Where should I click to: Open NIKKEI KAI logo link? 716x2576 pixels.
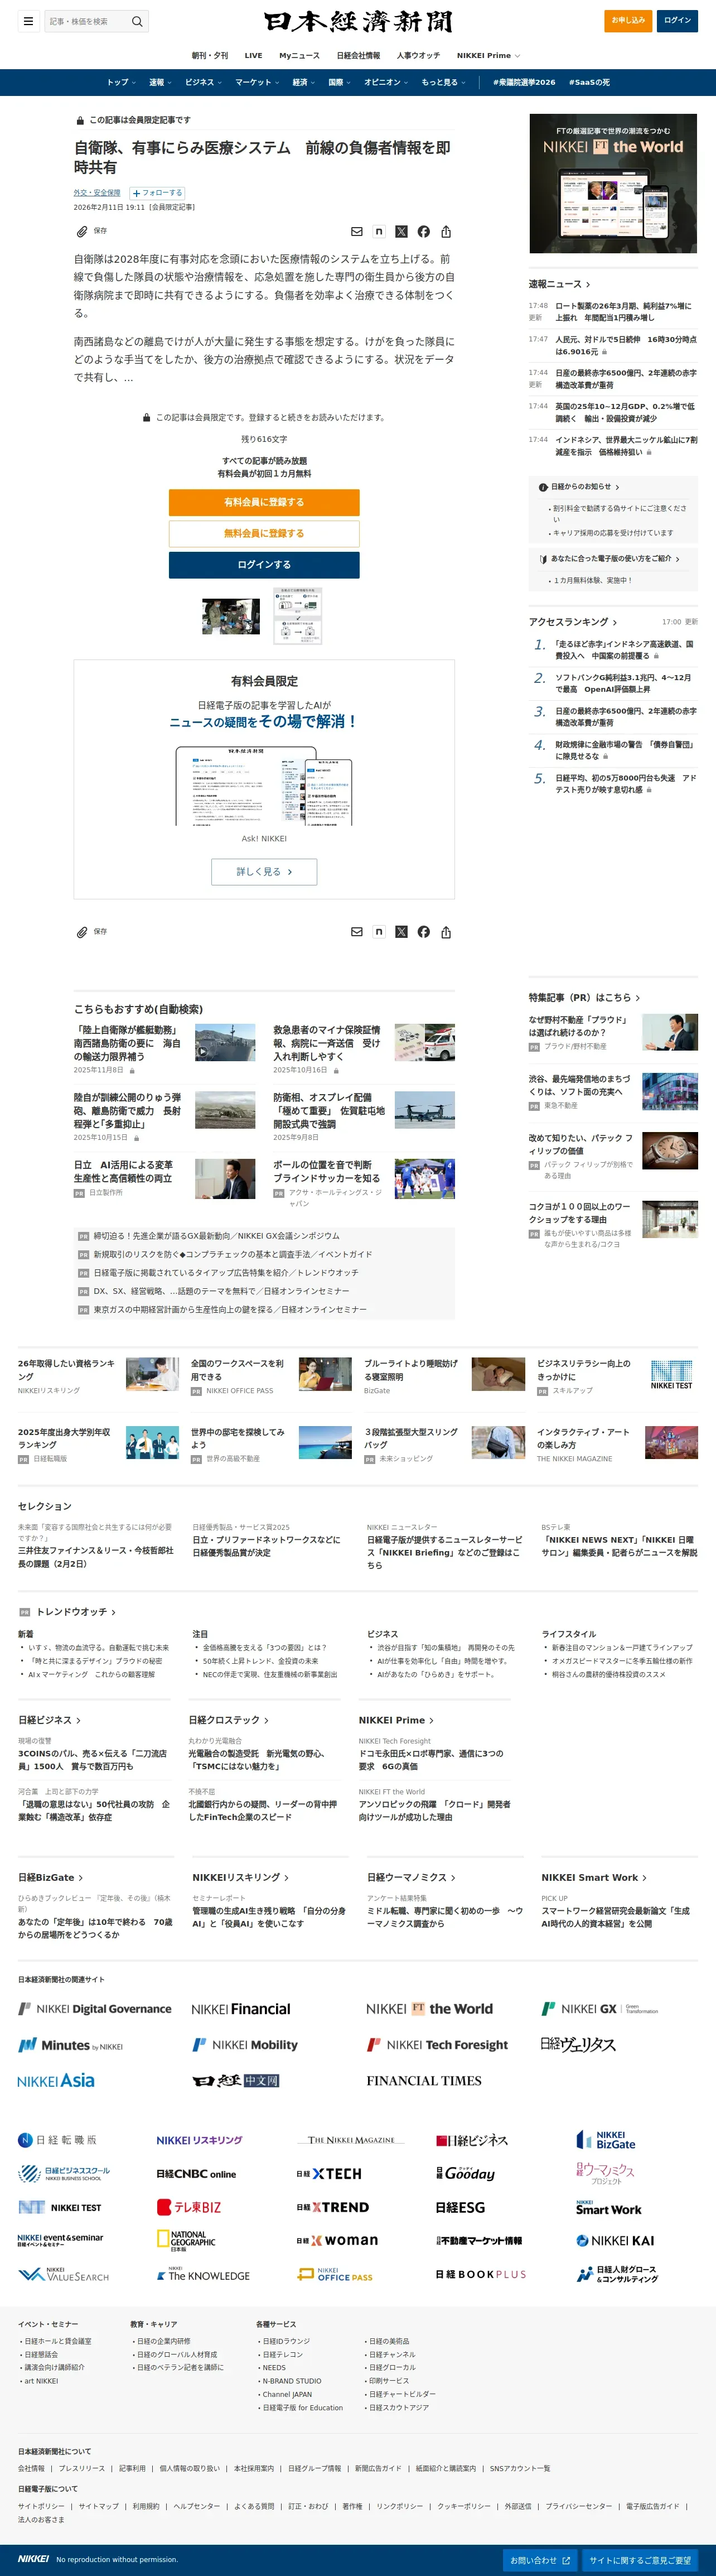click(x=615, y=2240)
